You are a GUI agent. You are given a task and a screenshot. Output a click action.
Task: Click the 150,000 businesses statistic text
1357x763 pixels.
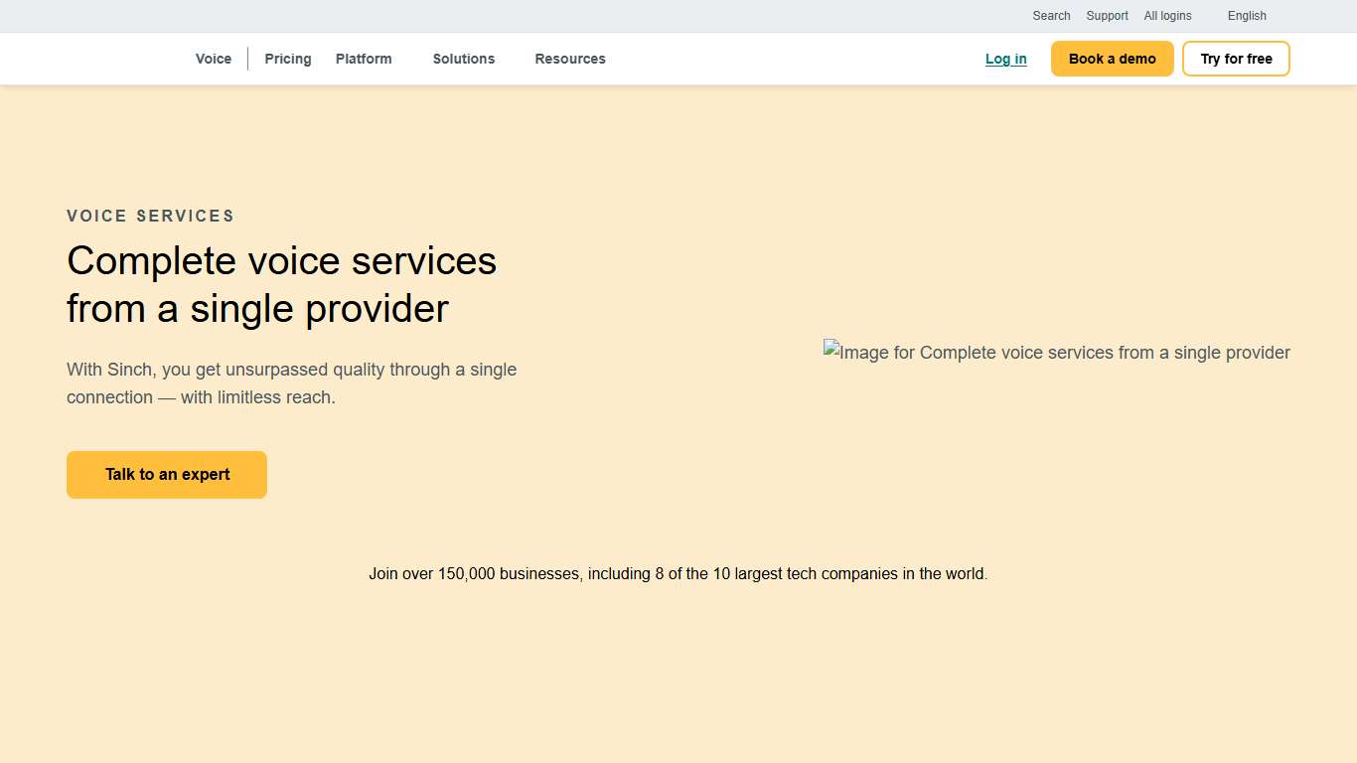(678, 573)
